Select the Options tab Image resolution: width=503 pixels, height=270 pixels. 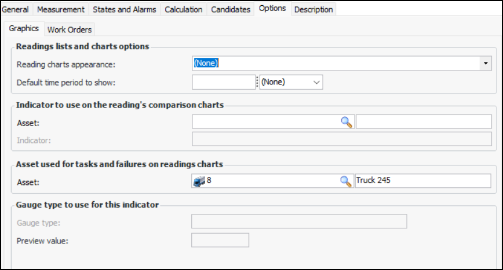(272, 9)
